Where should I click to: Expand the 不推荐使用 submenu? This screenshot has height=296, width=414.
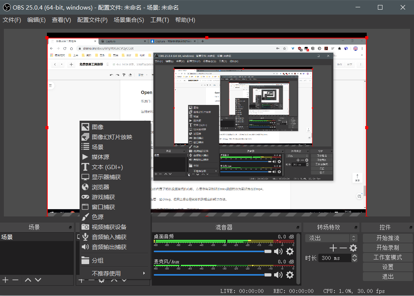tap(115, 273)
